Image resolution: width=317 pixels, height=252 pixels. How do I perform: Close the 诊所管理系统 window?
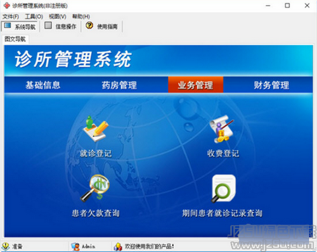click(x=307, y=6)
